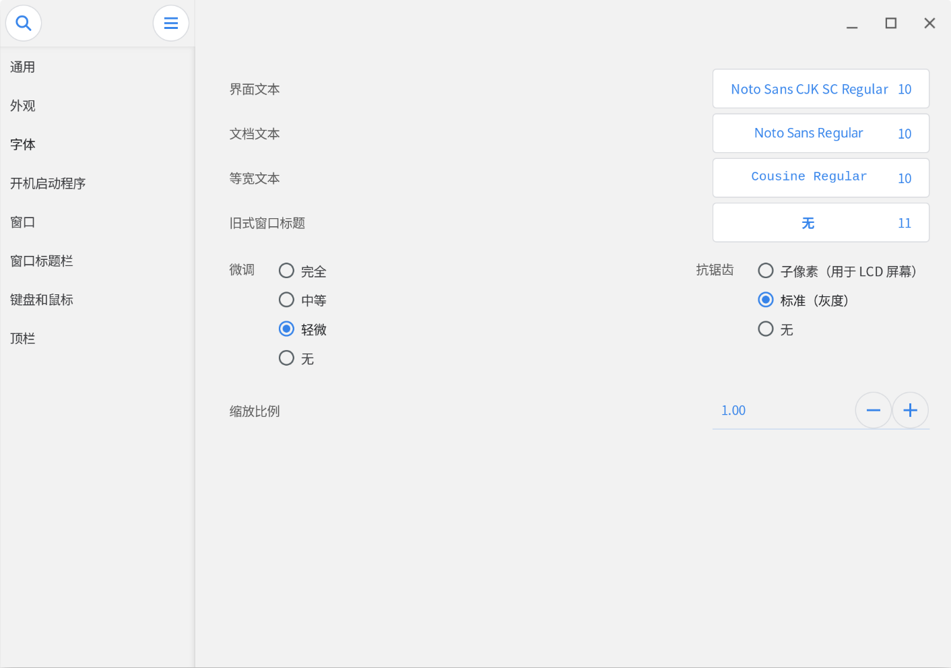Switch to 键盘和鼠标 sidebar section
The image size is (951, 668).
point(42,300)
